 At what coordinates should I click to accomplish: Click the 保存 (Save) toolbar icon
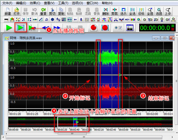26,11
